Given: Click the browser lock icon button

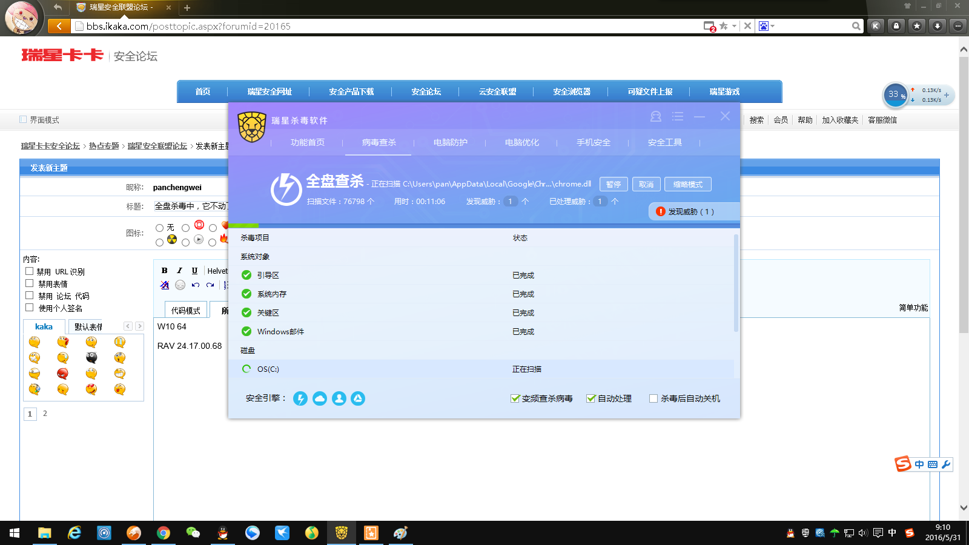Looking at the screenshot, I should (x=896, y=26).
